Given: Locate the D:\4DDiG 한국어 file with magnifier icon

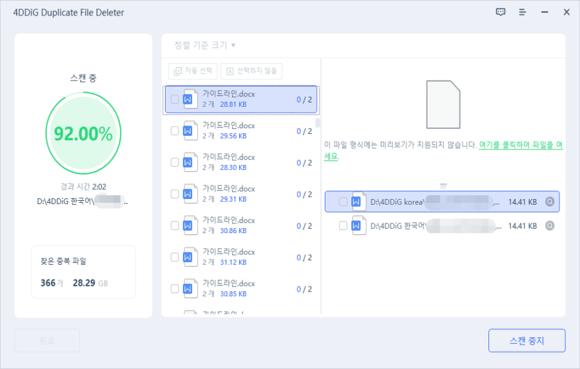Looking at the screenshot, I should [x=550, y=225].
